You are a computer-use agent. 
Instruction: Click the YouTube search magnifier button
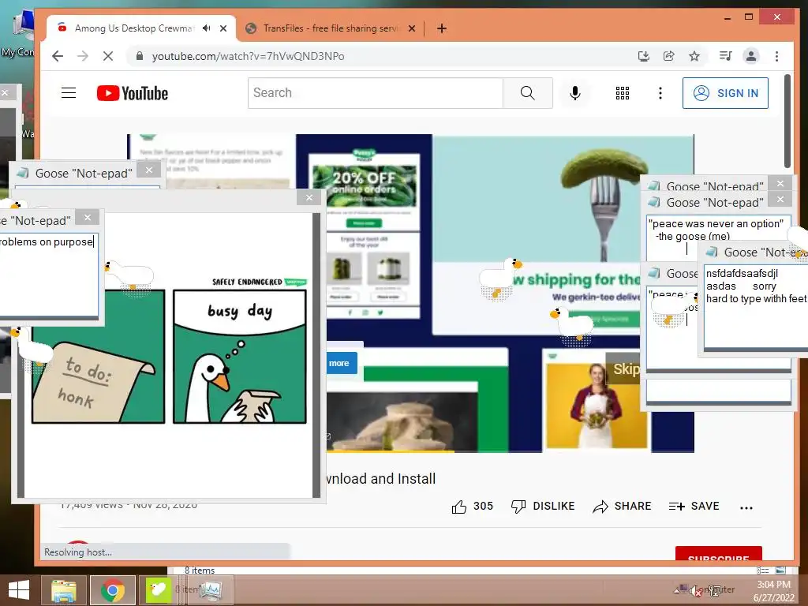click(x=528, y=93)
